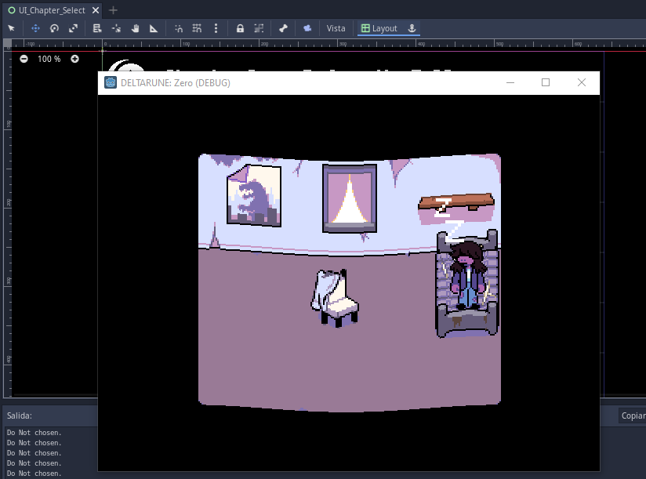Click the pivot point tool
Viewport: 646px width, 479px height.
pyautogui.click(x=117, y=28)
